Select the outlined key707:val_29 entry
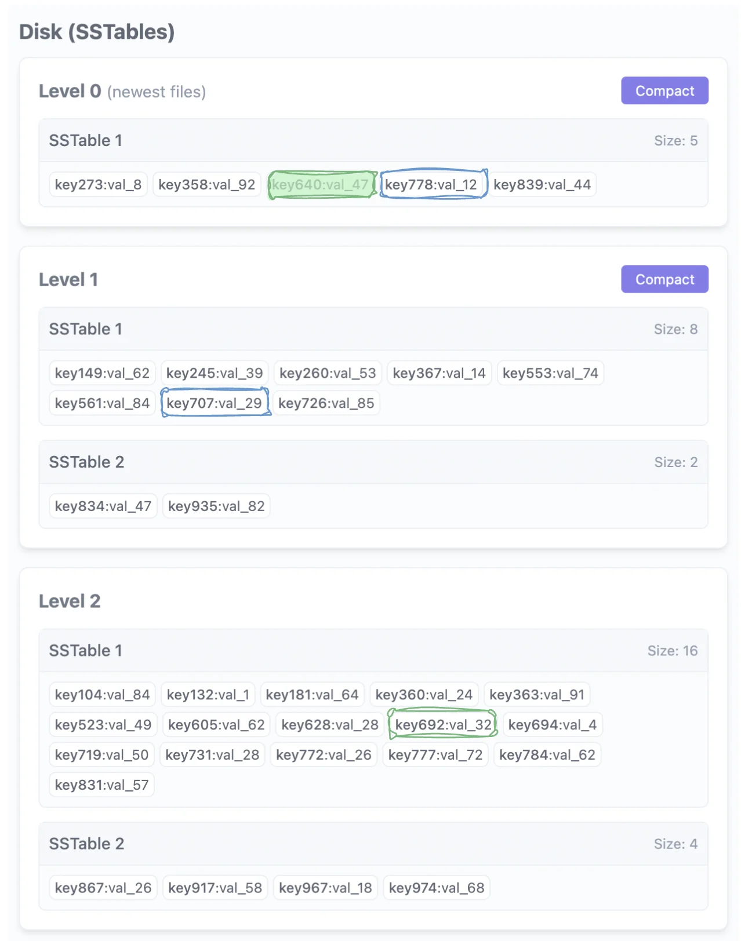 pos(215,403)
